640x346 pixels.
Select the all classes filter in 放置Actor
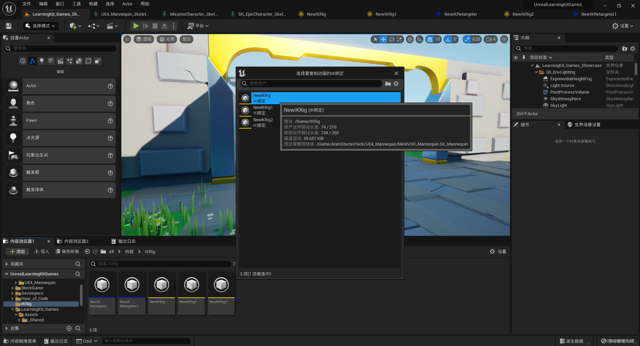click(x=97, y=61)
